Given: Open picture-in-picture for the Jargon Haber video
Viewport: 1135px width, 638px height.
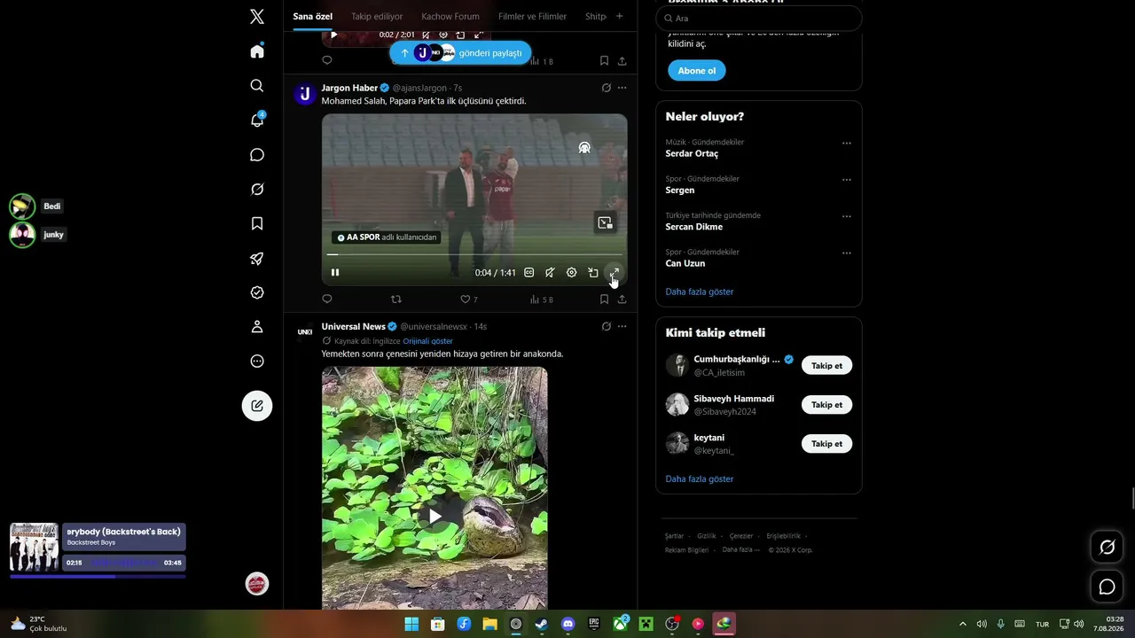Looking at the screenshot, I should [x=605, y=223].
